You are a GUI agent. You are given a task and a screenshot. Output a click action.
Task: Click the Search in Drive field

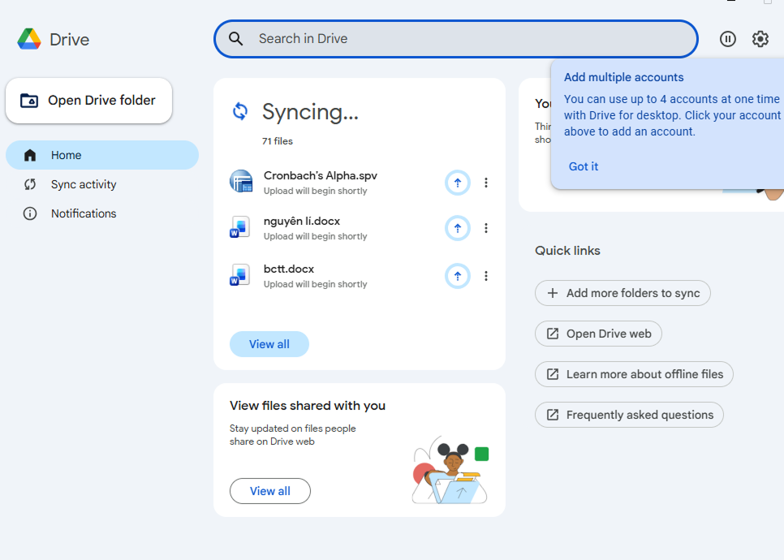471,39
